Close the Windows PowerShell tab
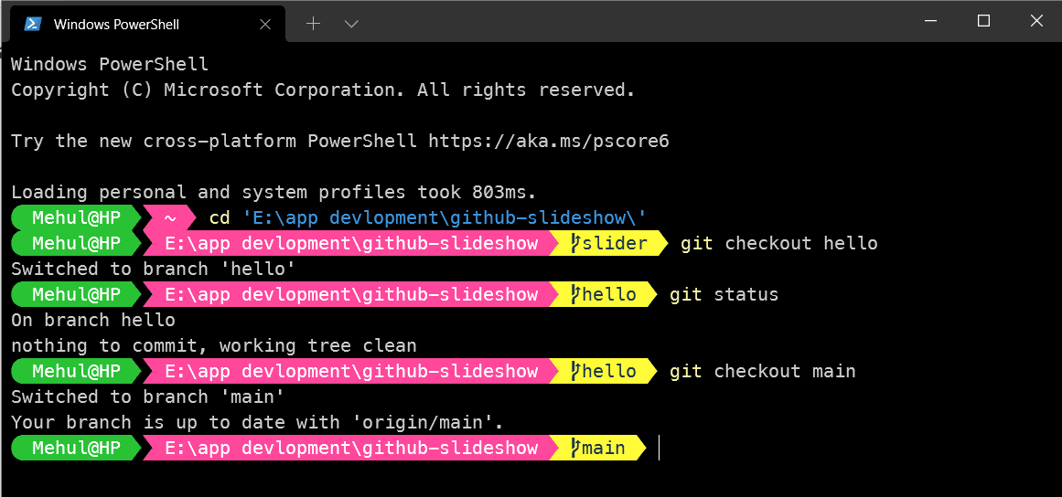Screen dimensions: 1062x497 [x=265, y=24]
